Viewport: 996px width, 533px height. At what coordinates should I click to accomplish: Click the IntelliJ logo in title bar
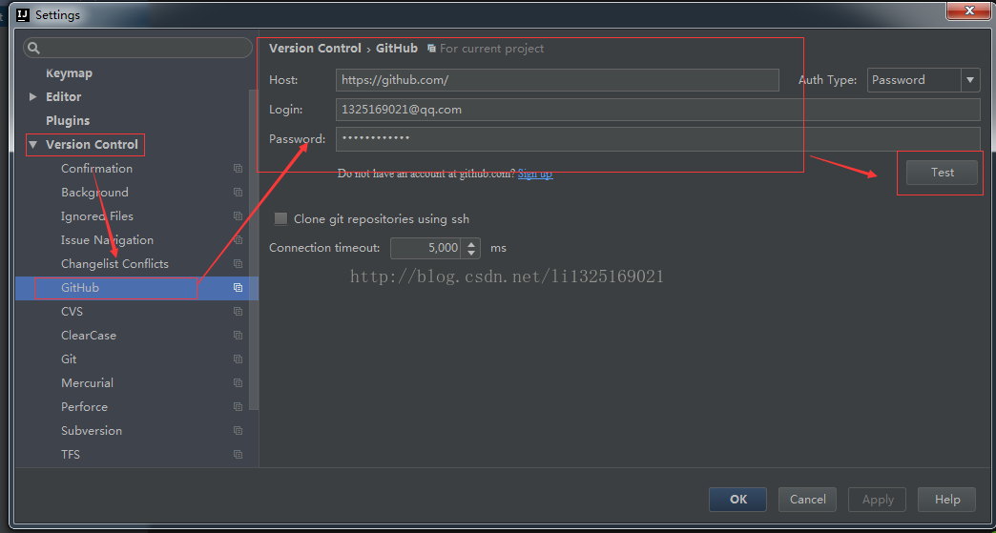[x=23, y=14]
